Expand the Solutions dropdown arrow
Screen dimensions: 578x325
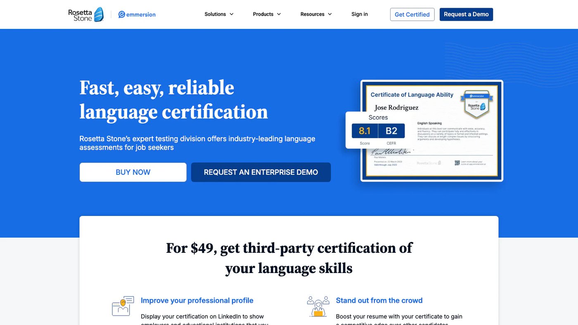tap(232, 14)
